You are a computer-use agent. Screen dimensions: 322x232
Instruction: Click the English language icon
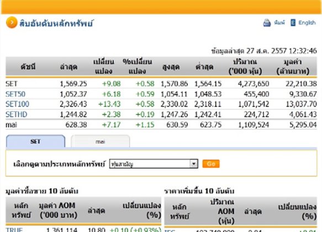point(293,23)
